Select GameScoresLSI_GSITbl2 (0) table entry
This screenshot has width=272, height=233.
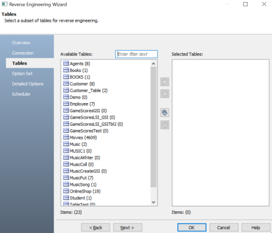(x=96, y=124)
